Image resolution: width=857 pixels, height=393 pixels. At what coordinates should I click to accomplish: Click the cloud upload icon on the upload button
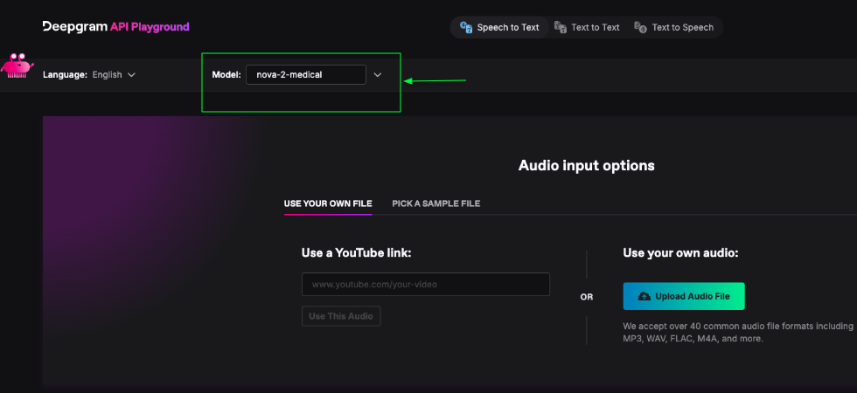tap(644, 296)
